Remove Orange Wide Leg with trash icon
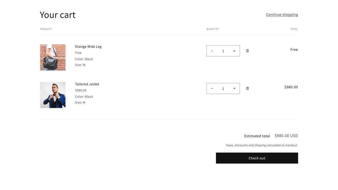The image size is (338, 190). coord(247,51)
